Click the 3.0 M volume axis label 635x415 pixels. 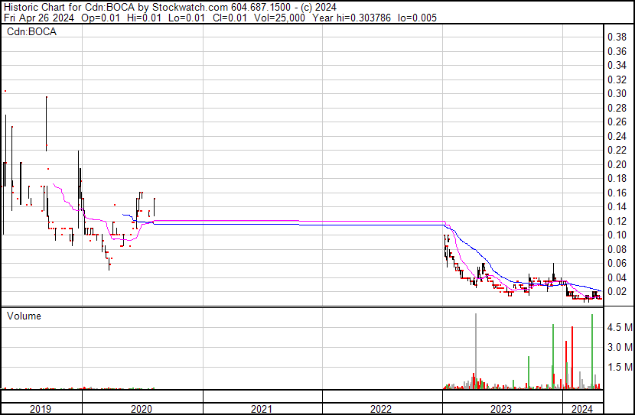coord(619,348)
